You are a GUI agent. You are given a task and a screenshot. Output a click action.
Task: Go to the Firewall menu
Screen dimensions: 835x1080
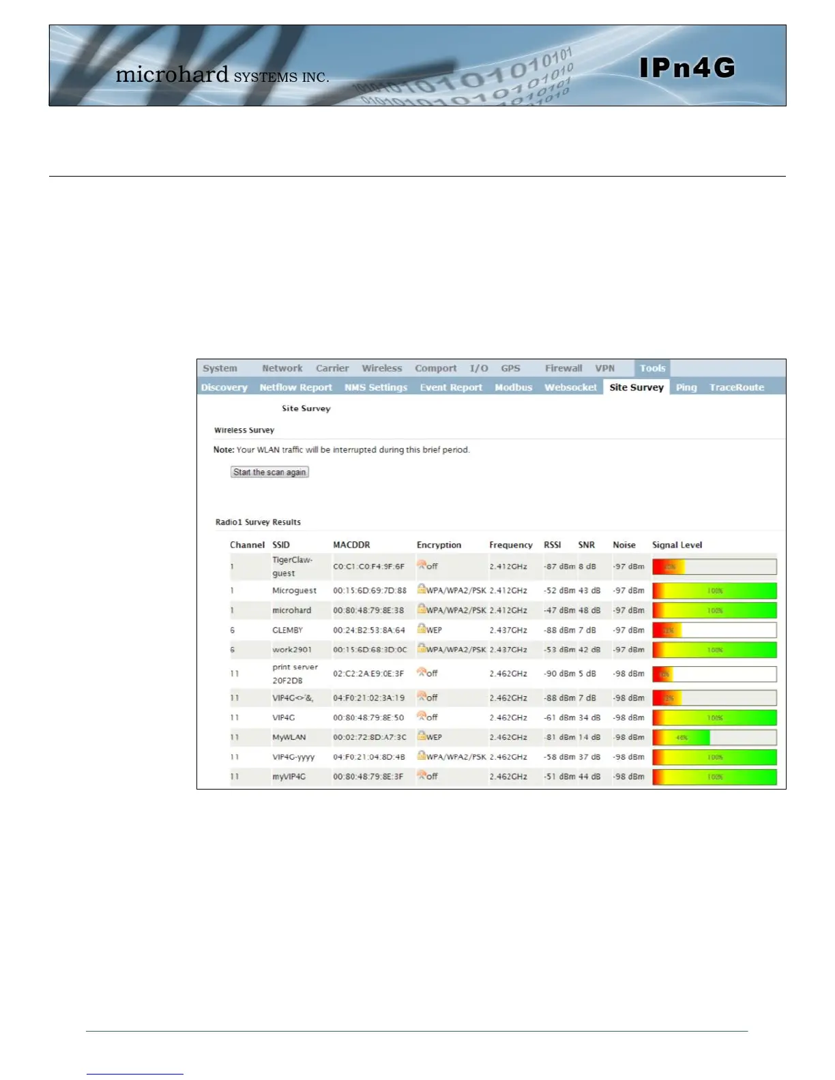coord(563,368)
